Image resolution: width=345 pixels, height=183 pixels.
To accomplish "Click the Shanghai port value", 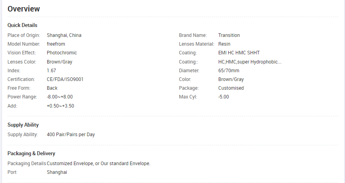I will coord(57,172).
